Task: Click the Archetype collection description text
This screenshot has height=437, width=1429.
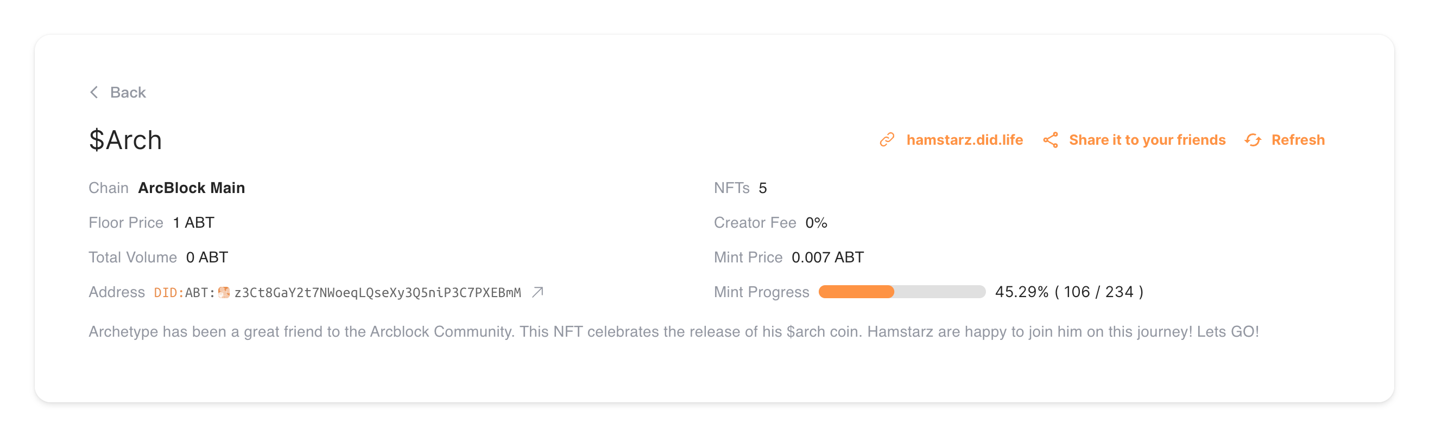Action: [x=673, y=332]
